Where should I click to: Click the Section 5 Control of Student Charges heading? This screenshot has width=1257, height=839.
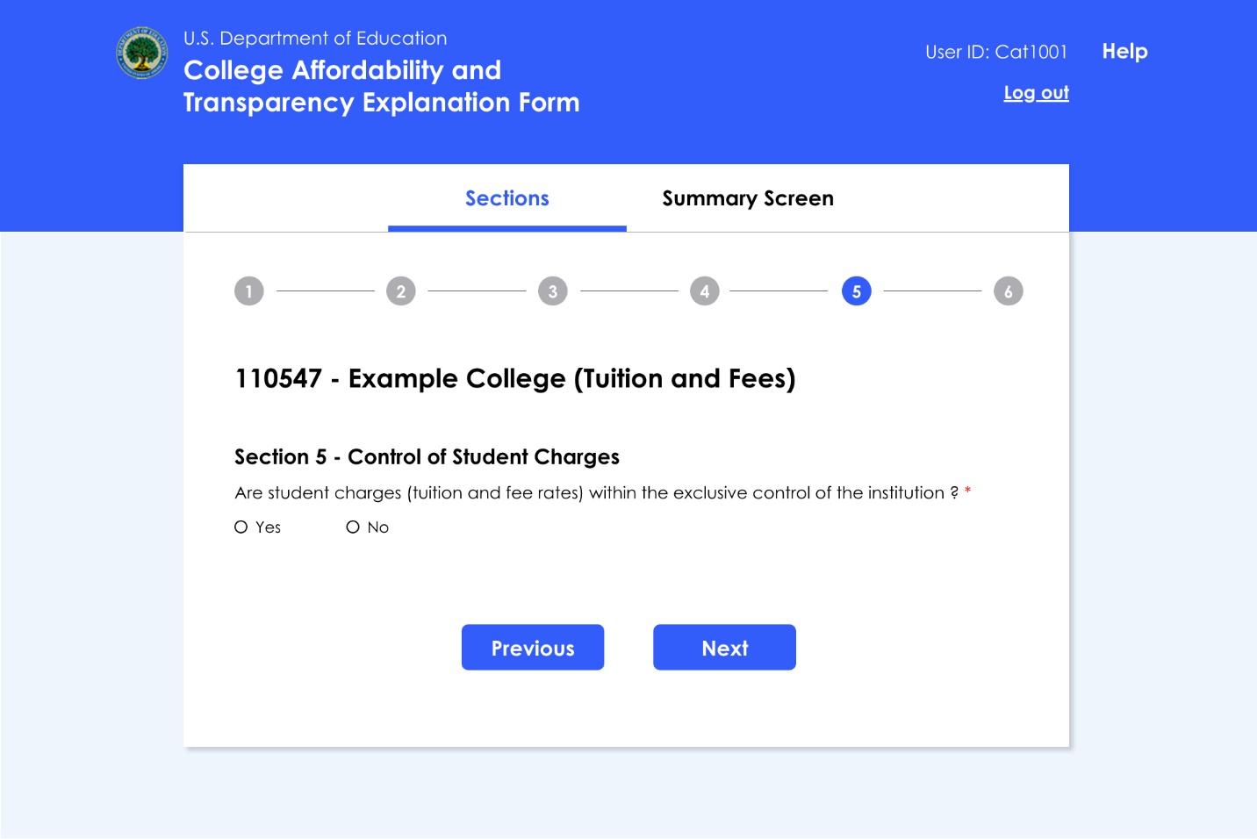click(427, 457)
